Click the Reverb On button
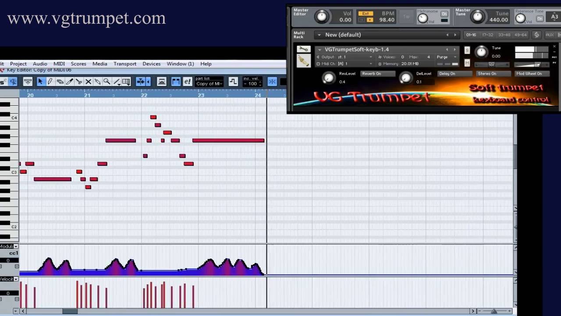The width and height of the screenshot is (561, 316). (377, 74)
